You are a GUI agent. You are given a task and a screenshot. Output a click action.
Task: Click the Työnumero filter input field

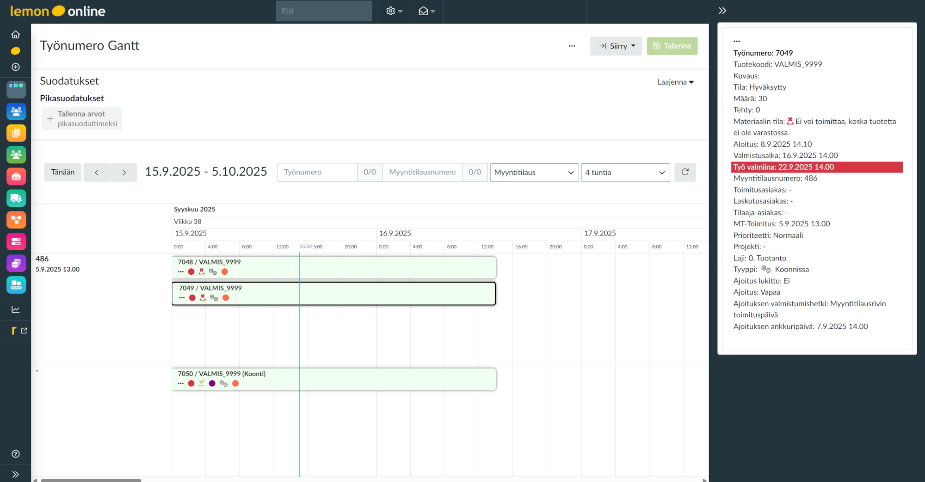(317, 172)
